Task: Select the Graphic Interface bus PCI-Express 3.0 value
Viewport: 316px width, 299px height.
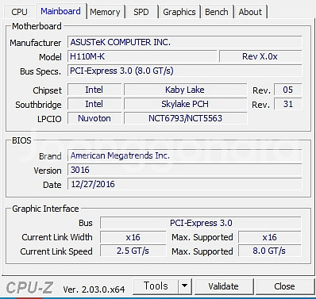Action: click(x=201, y=223)
